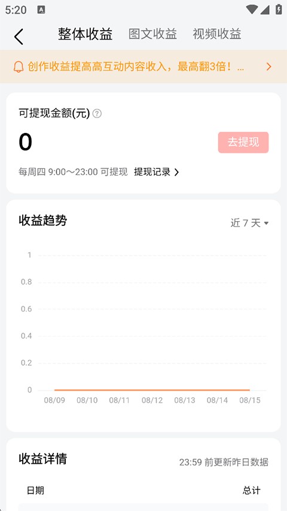Tap the 08/15 point on chart
This screenshot has height=511, width=287.
(249, 390)
